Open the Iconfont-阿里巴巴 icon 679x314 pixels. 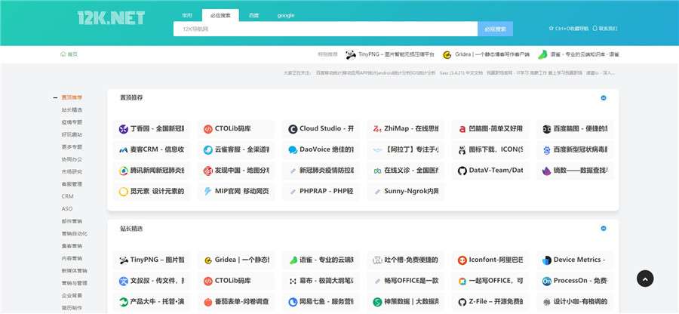click(462, 260)
